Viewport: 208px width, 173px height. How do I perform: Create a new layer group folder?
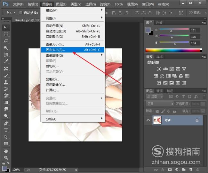pos(184,169)
